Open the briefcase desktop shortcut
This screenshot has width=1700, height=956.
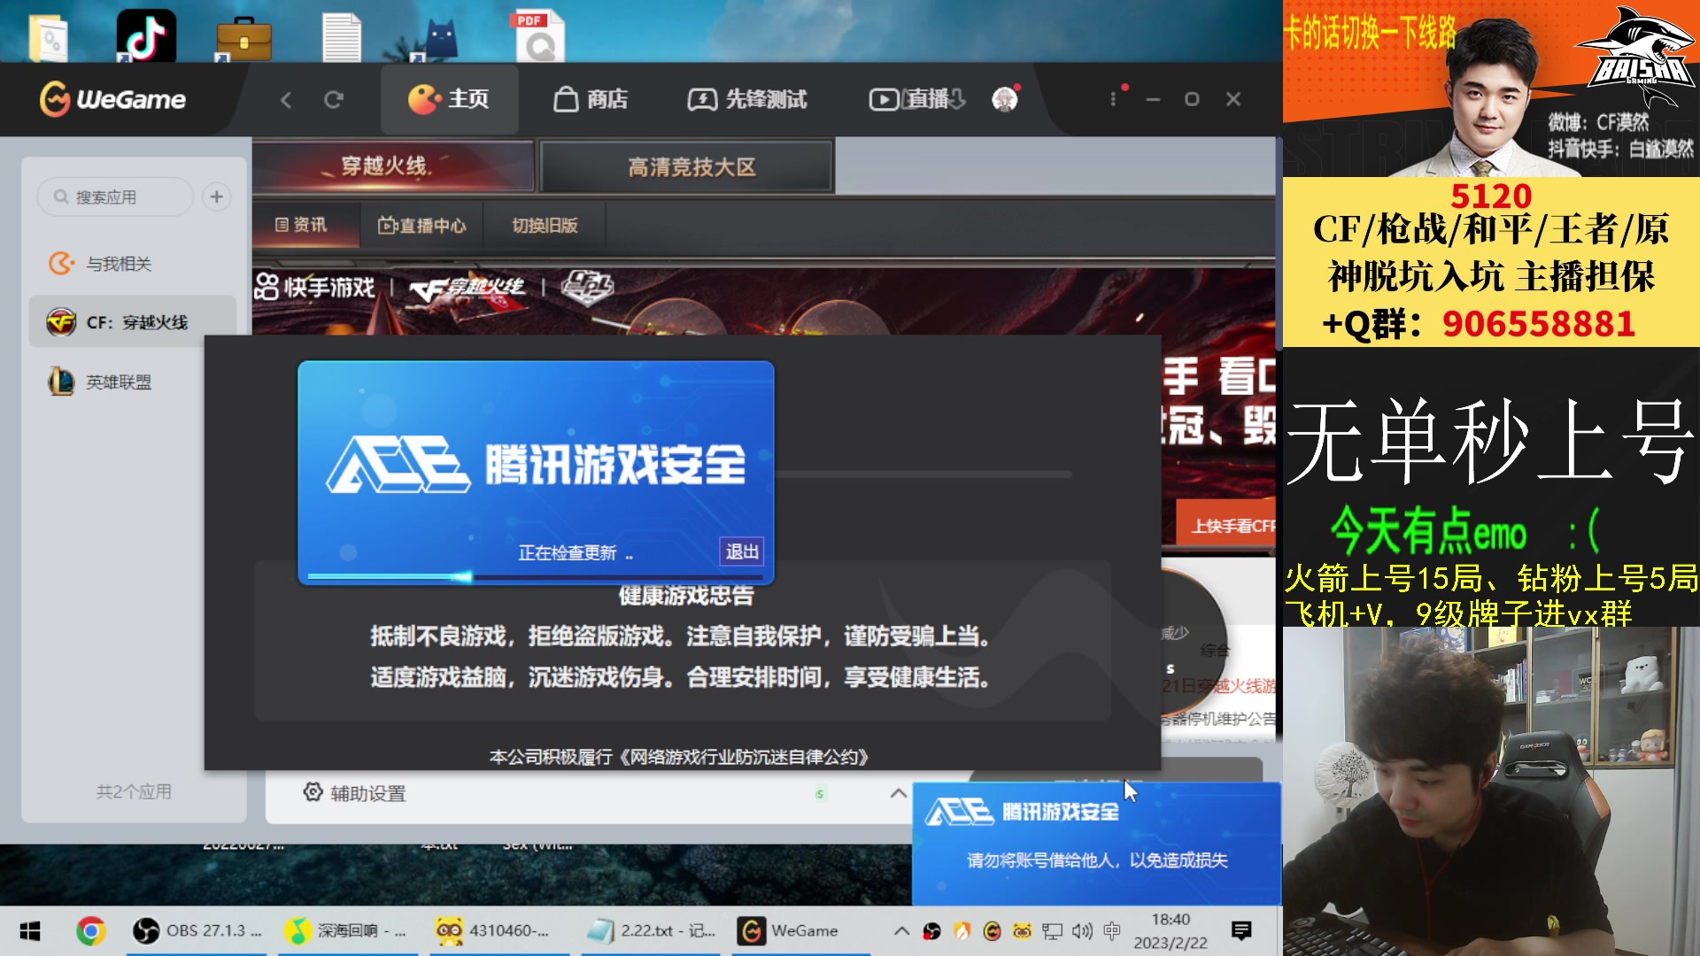[243, 39]
